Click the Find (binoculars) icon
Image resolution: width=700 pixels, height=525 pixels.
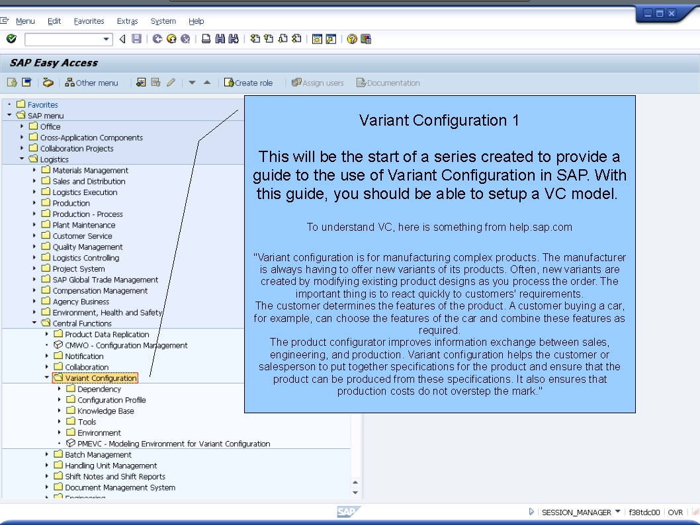click(218, 38)
